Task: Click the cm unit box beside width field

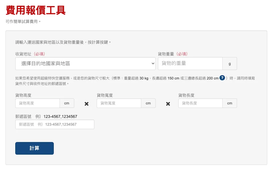Action: [148, 103]
